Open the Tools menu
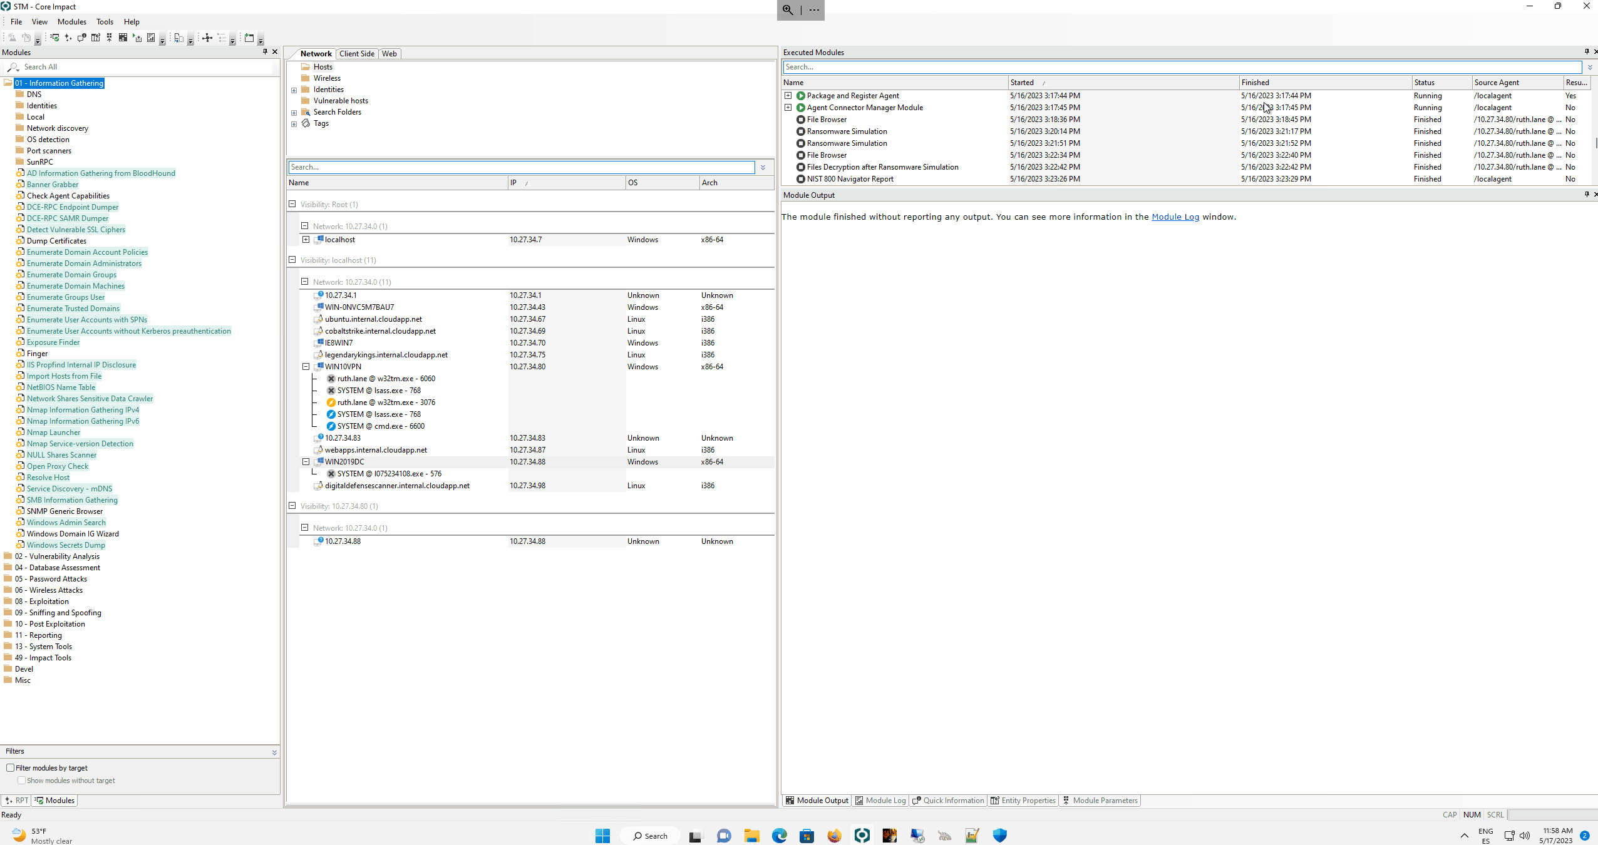 (105, 22)
